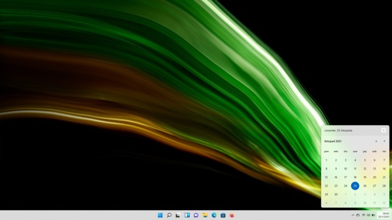This screenshot has height=220, width=392.
Task: Select November 13 in the calendar
Action: [x=374, y=169]
